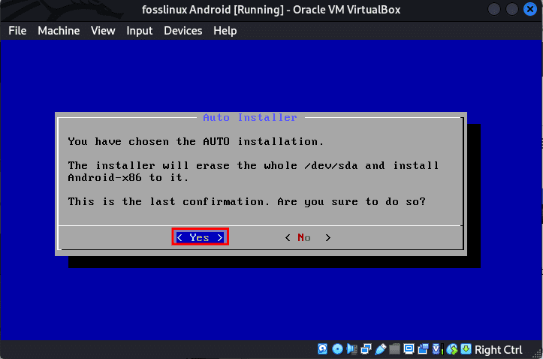Open the Devices menu
The height and width of the screenshot is (359, 543).
pos(183,31)
